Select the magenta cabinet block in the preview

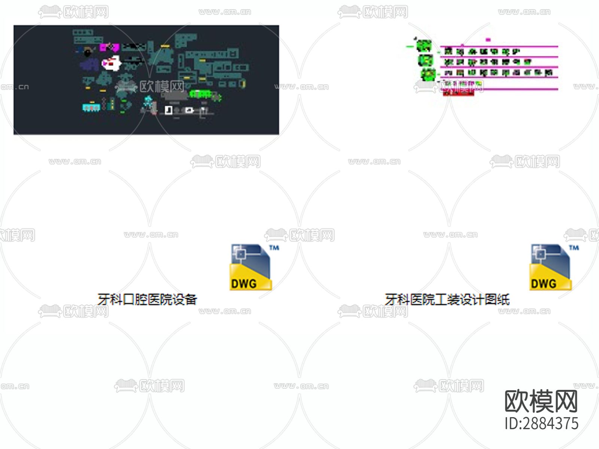pos(110,48)
